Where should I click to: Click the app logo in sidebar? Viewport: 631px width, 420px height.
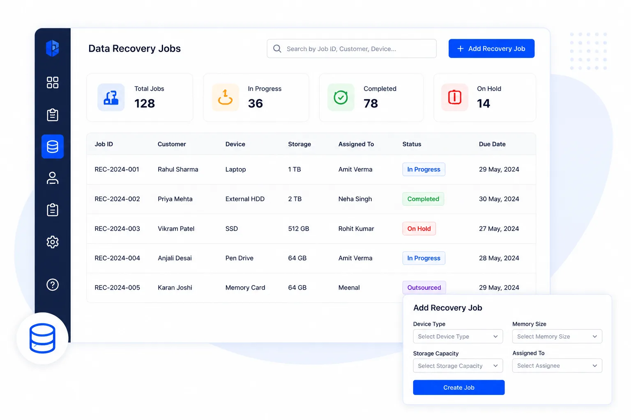pyautogui.click(x=53, y=48)
